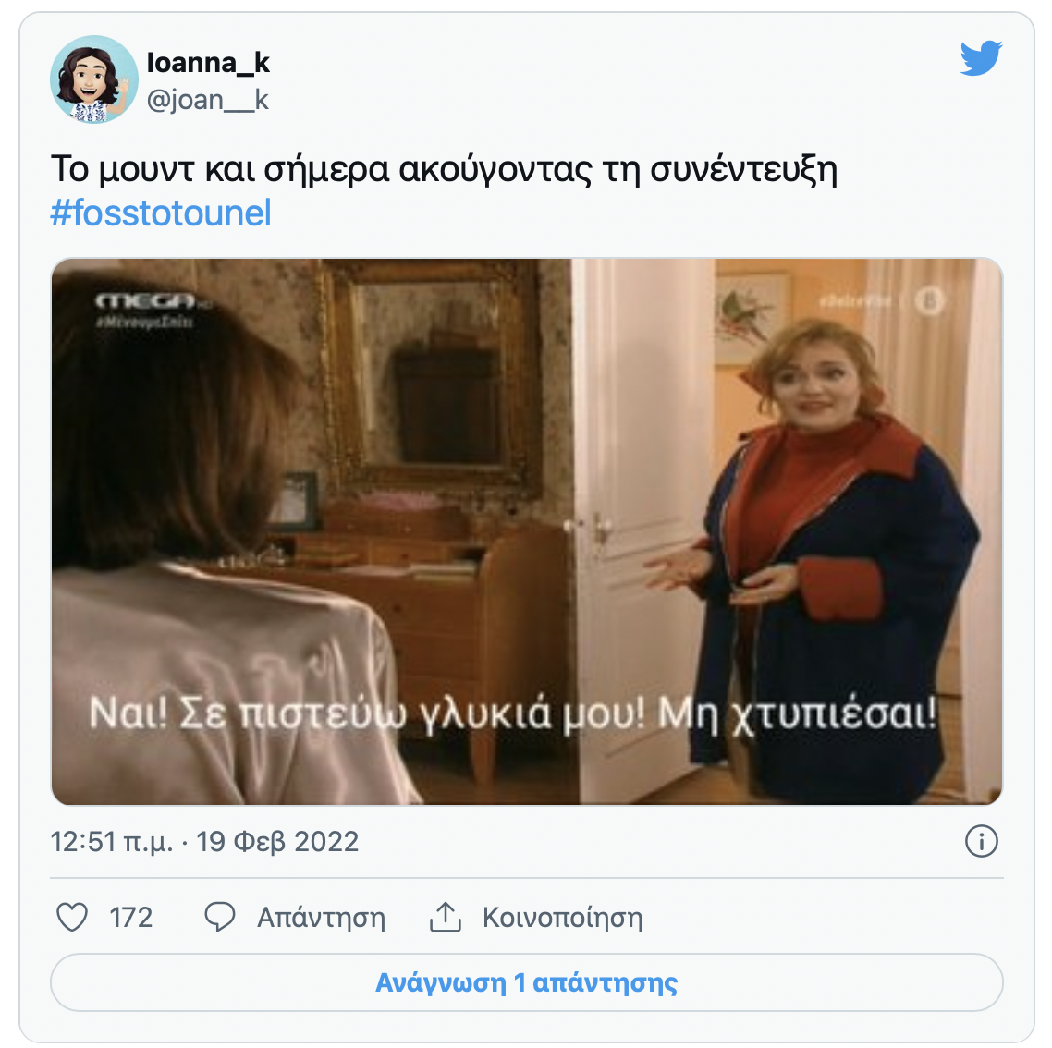The height and width of the screenshot is (1048, 1052).
Task: Click the 172 likes count
Action: (x=131, y=917)
